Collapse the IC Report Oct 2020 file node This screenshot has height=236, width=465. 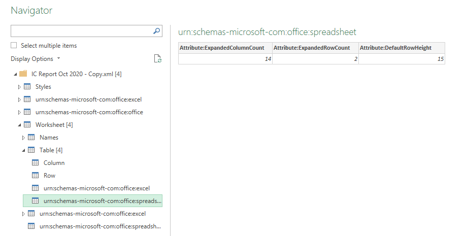15,75
